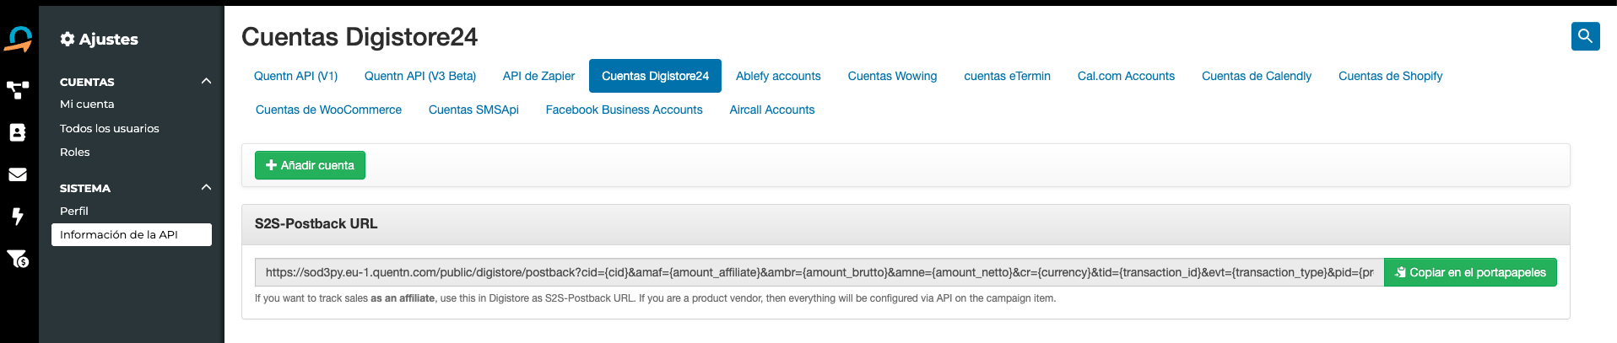
Task: Open Todos los usuarios in the sidebar
Action: tap(110, 128)
